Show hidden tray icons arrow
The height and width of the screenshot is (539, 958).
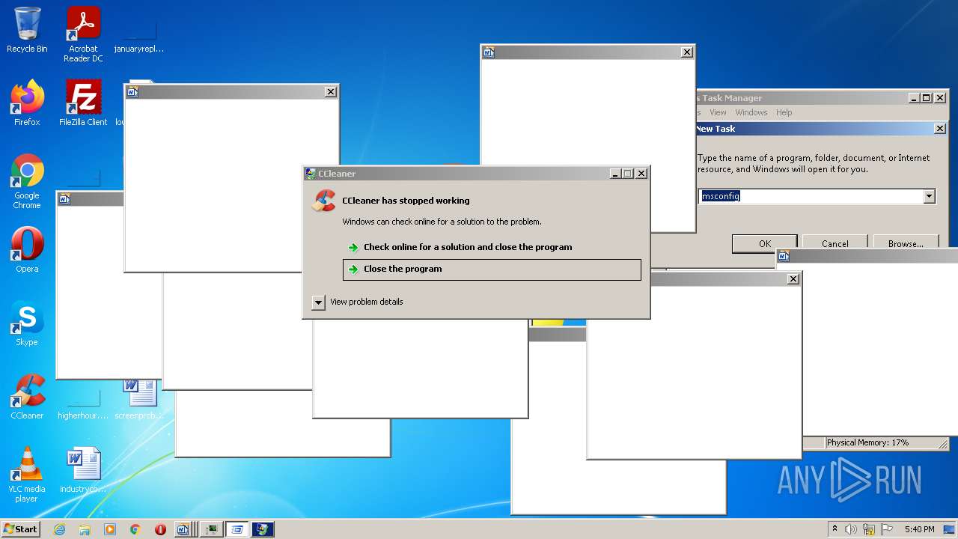[835, 529]
